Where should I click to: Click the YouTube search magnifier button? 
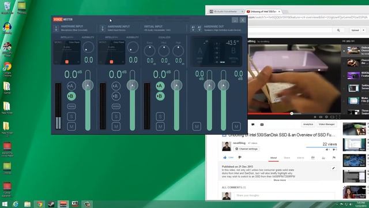click(338, 30)
